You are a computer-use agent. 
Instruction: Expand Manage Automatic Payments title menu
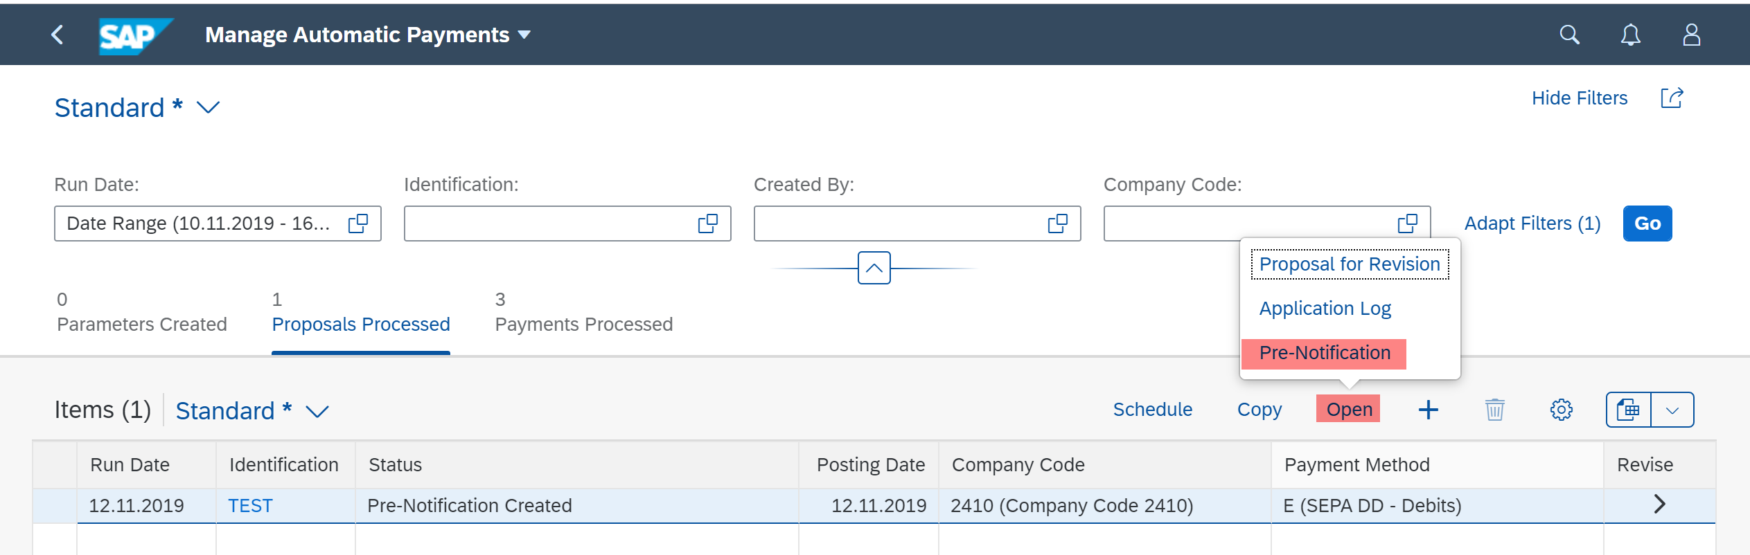tap(524, 35)
